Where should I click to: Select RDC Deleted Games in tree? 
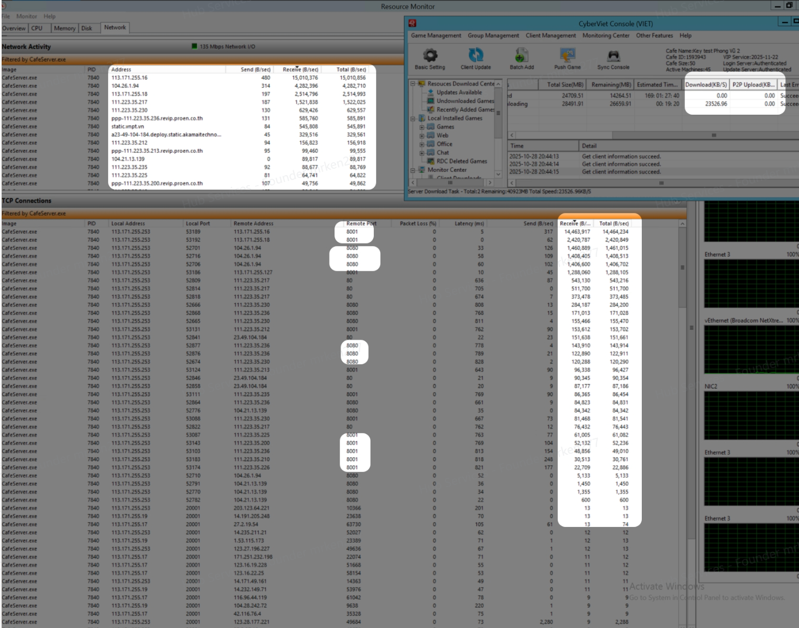461,161
